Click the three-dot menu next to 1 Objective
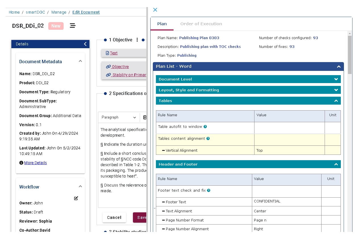The image size is (359, 239). coord(137,40)
